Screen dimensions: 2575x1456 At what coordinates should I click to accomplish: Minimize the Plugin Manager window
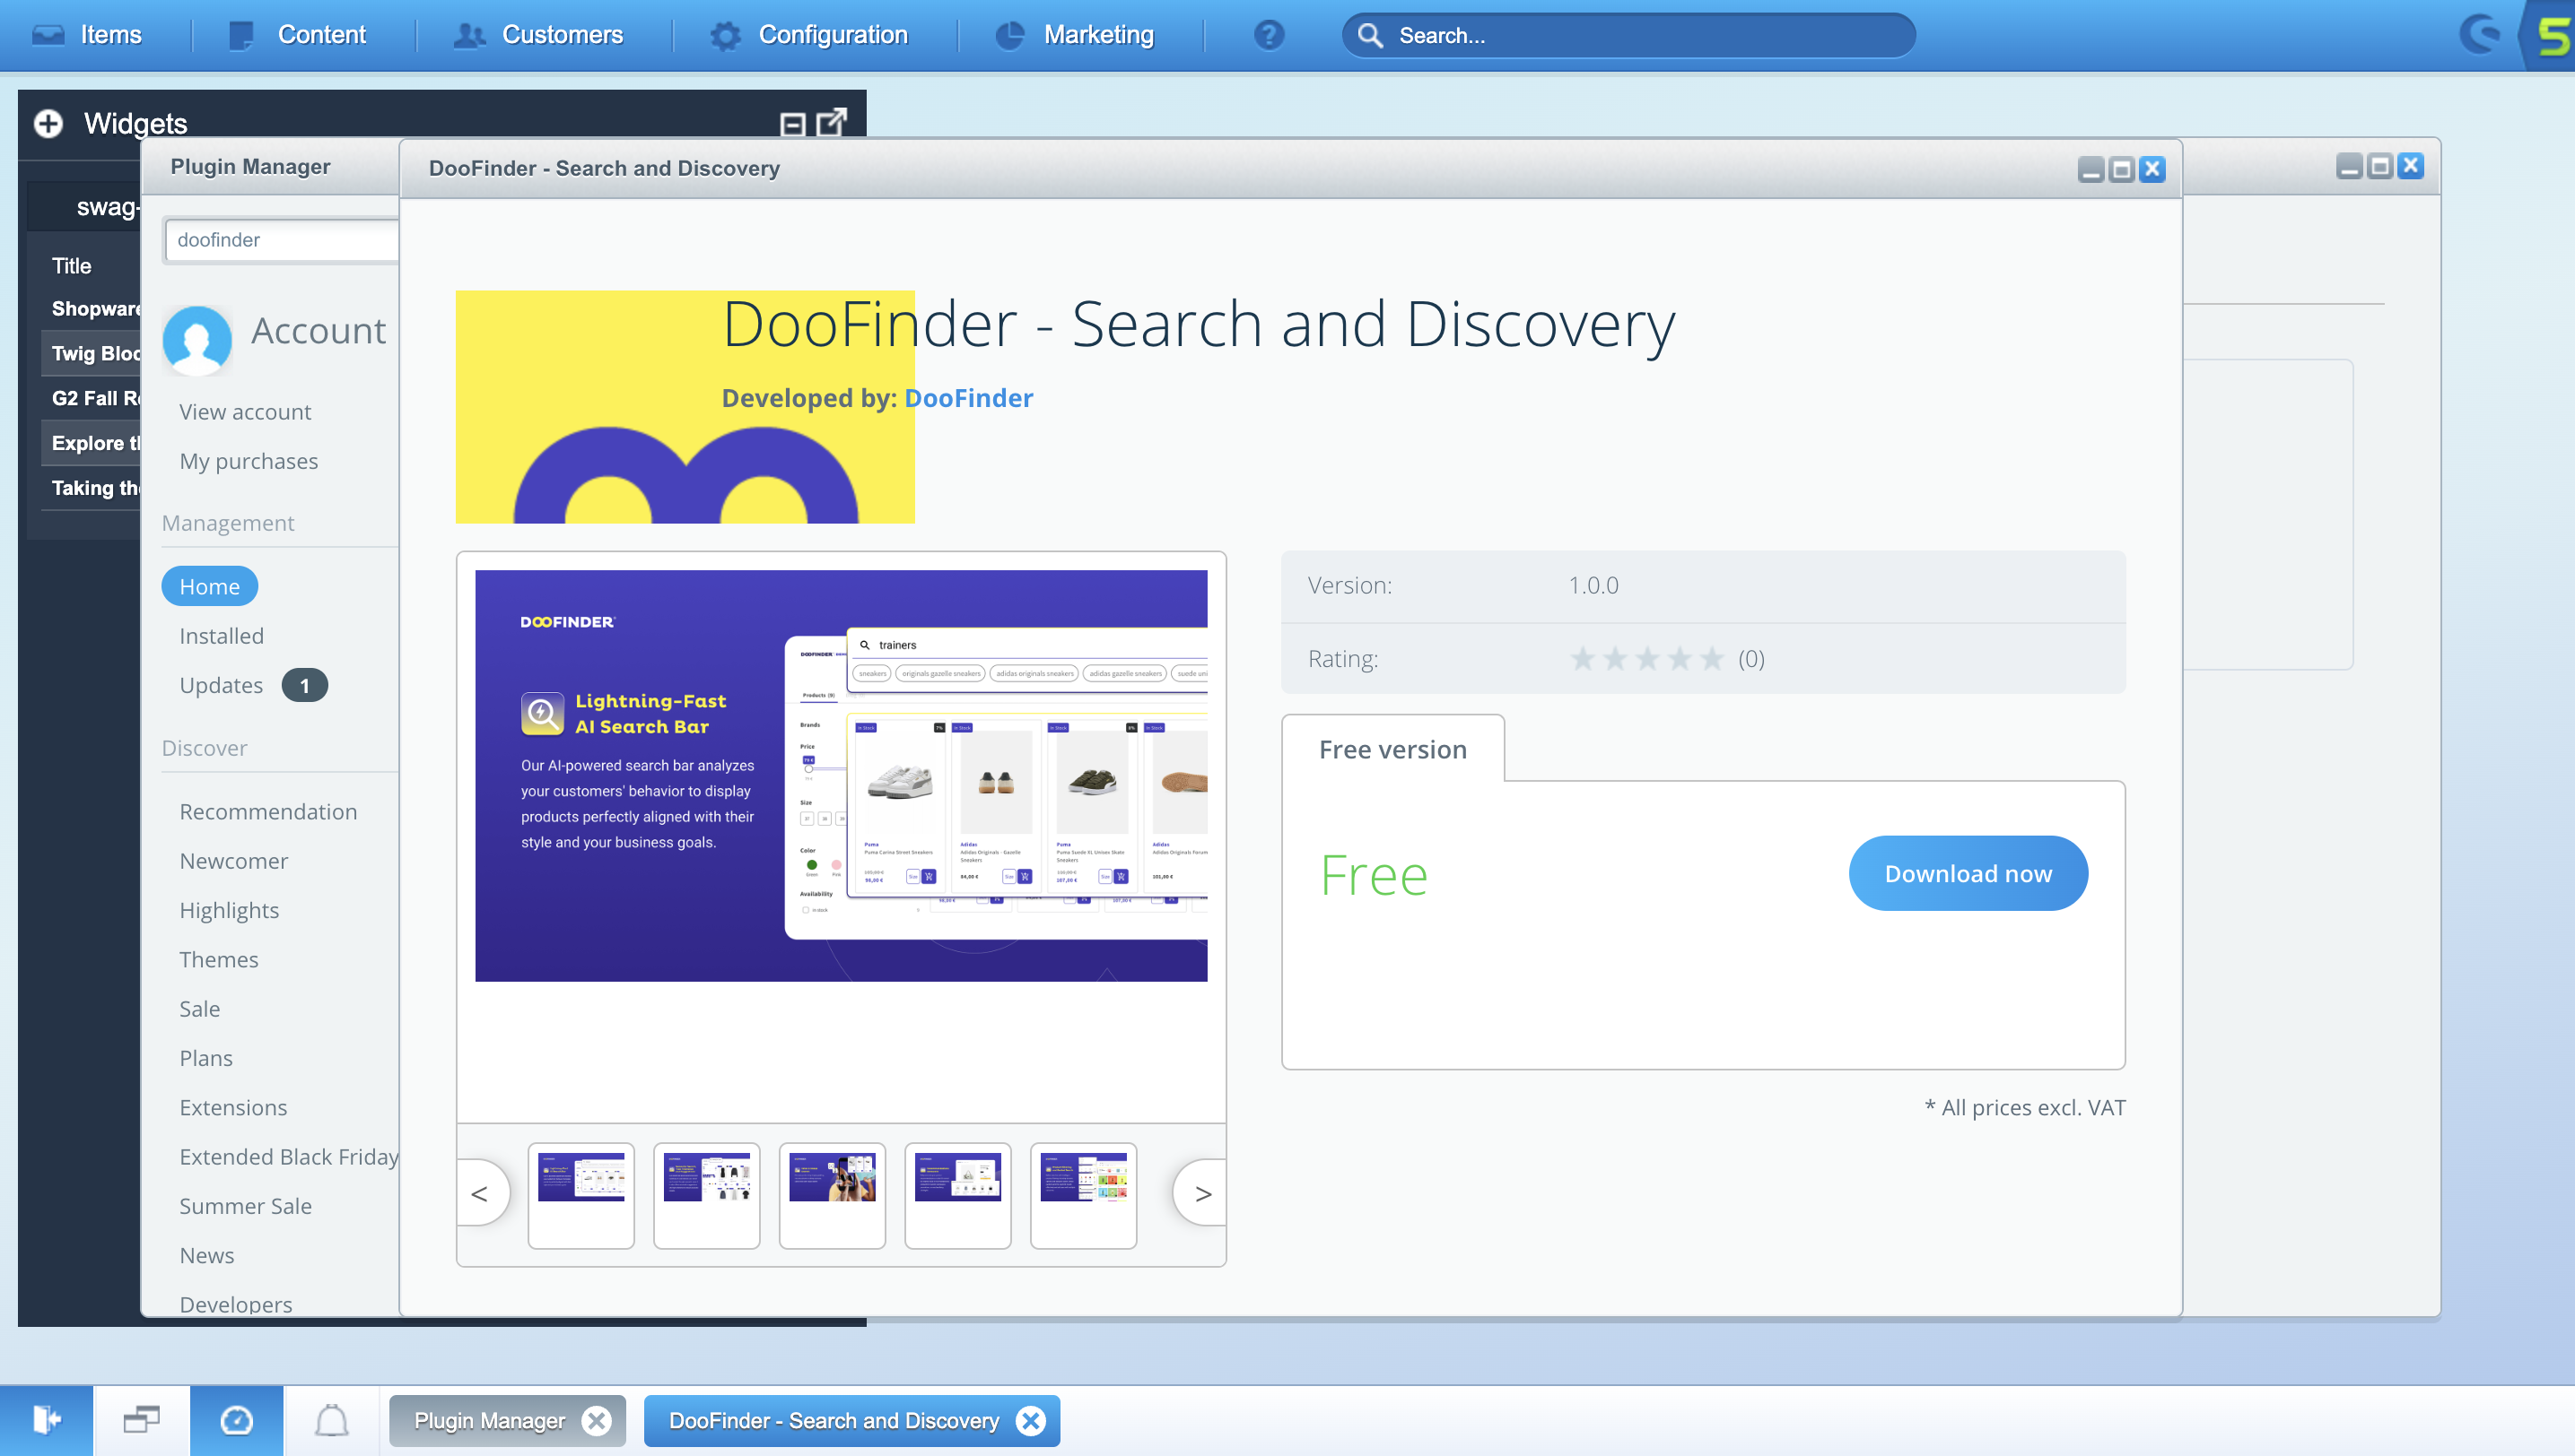pyautogui.click(x=2349, y=166)
